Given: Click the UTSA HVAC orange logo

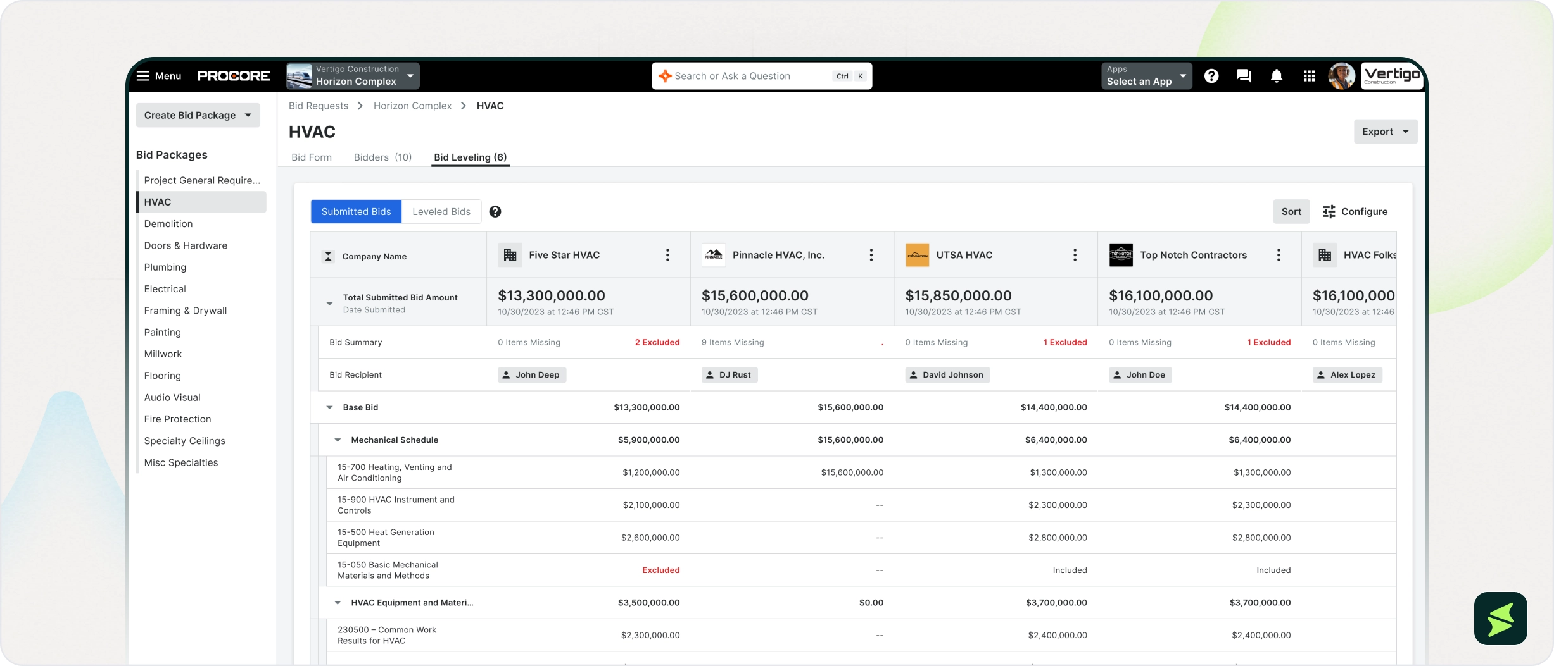Looking at the screenshot, I should (917, 255).
